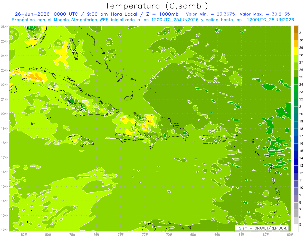Click the '62W' longitude axis label
This screenshot has height=238, width=308.
[x=266, y=234]
